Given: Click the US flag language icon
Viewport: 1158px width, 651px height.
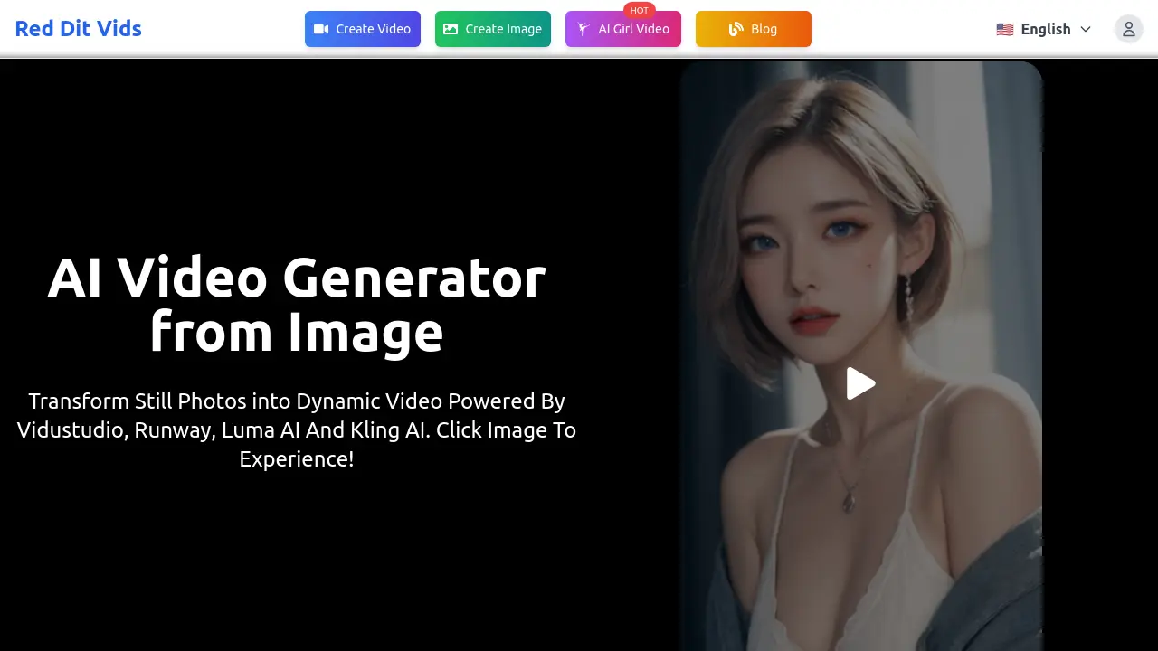Looking at the screenshot, I should [x=1004, y=29].
